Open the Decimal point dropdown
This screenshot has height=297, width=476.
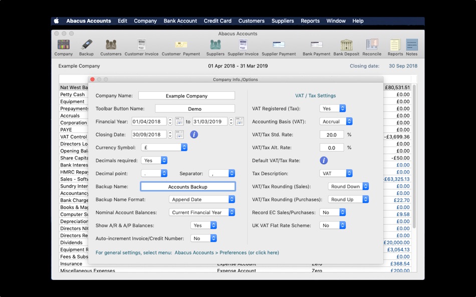(x=154, y=173)
